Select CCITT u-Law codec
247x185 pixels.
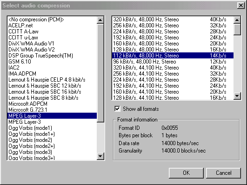pos(52,38)
